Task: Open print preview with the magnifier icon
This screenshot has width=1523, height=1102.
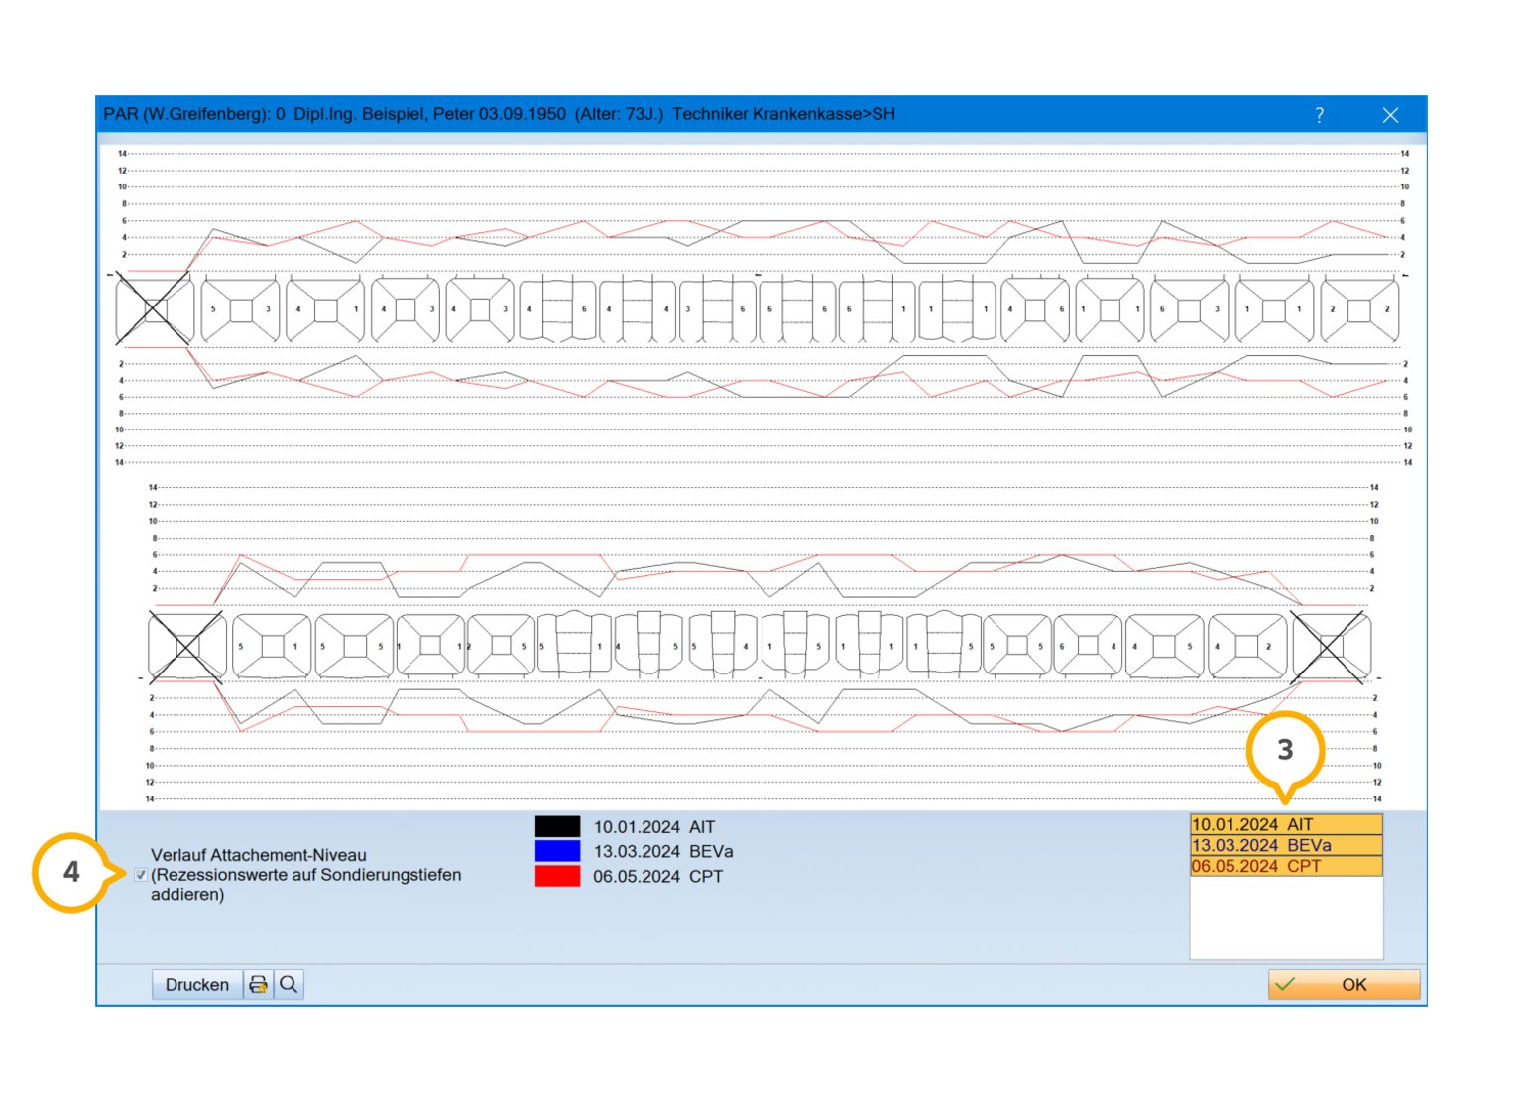Action: (289, 985)
